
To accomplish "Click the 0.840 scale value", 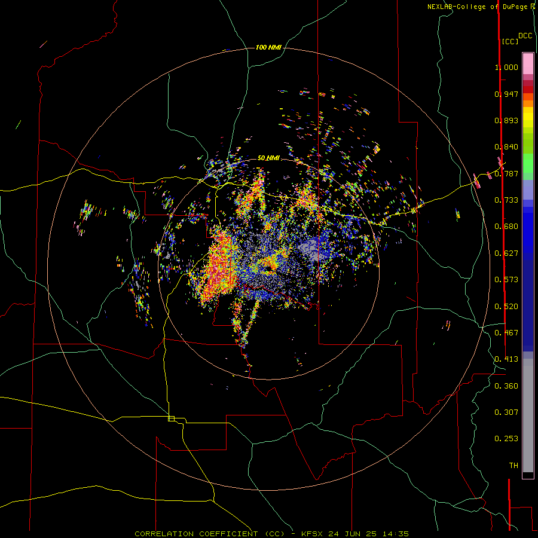I will (506, 147).
